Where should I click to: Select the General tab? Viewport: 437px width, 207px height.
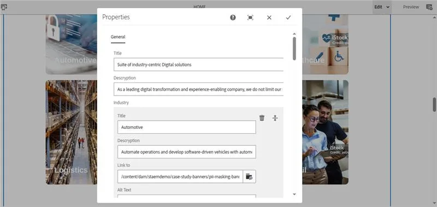point(118,37)
